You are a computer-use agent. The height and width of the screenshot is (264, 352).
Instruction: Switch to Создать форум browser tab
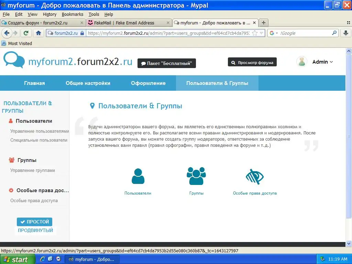click(x=43, y=23)
